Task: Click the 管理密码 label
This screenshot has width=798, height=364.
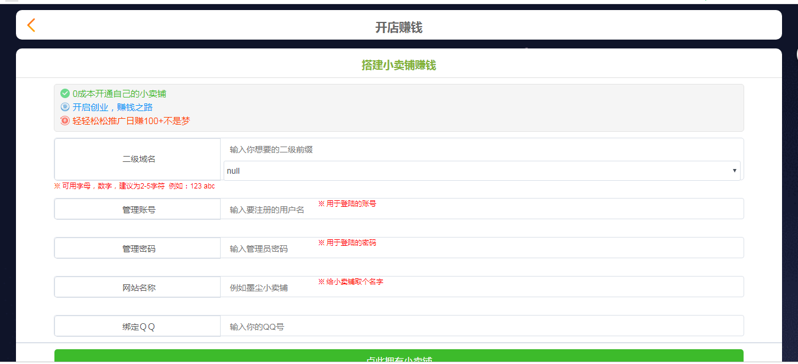Action: click(138, 248)
